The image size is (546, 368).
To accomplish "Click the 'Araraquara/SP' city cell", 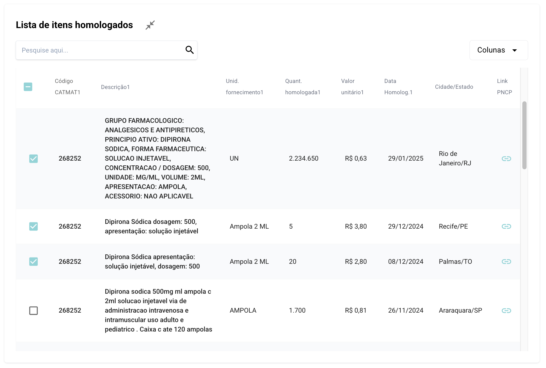I will 460,310.
